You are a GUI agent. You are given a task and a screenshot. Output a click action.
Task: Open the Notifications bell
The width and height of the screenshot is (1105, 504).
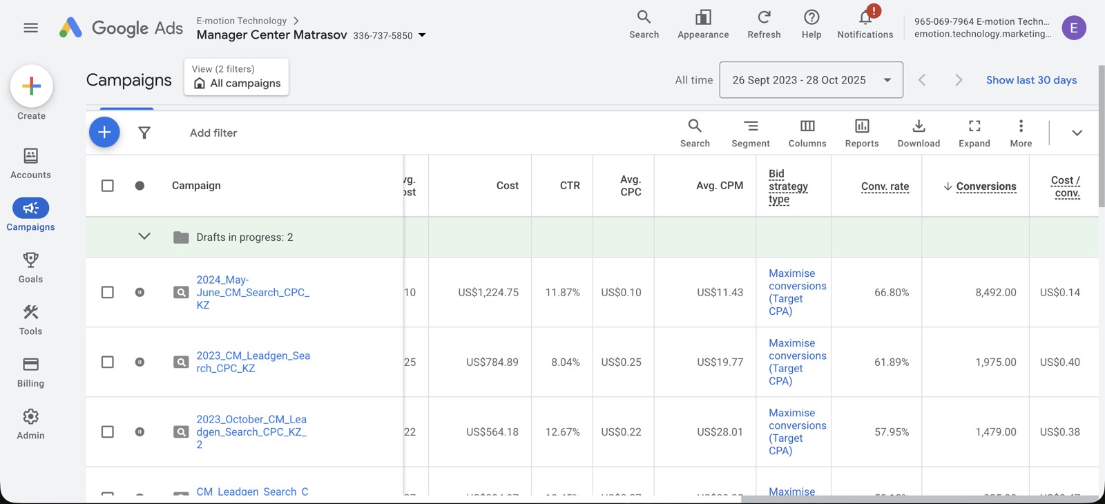coord(865,24)
